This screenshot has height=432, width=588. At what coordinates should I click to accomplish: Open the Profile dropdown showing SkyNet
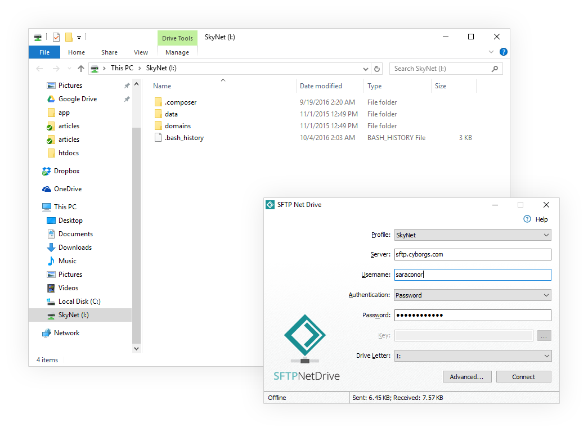pos(473,235)
